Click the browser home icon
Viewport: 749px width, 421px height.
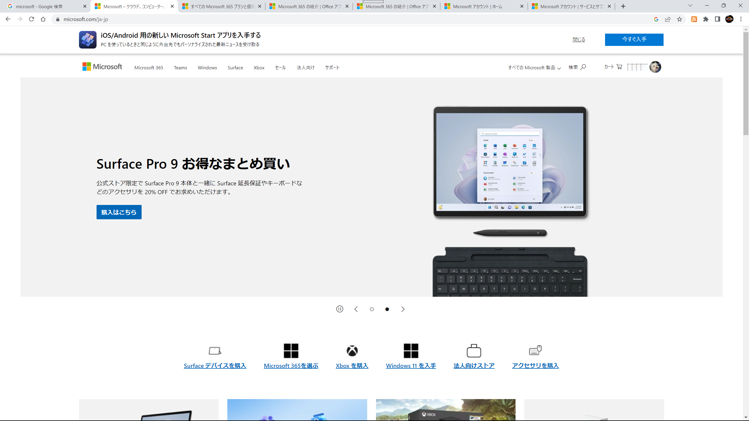click(43, 19)
